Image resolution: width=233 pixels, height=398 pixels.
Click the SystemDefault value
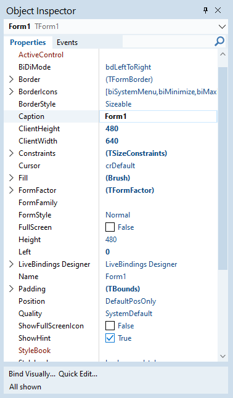(129, 314)
